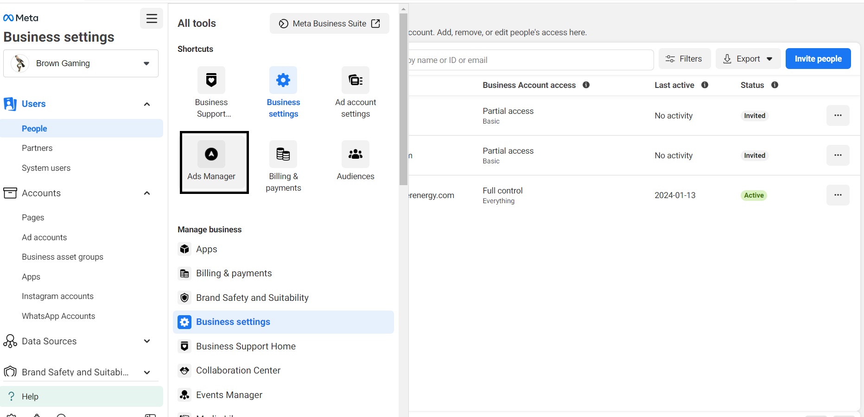Screen dimensions: 864x417
Task: Collapse the Accounts section
Action: pyautogui.click(x=147, y=193)
